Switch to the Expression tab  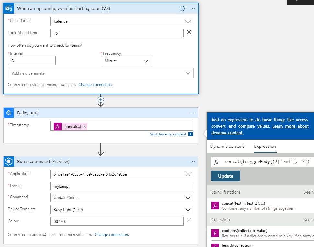click(x=265, y=146)
